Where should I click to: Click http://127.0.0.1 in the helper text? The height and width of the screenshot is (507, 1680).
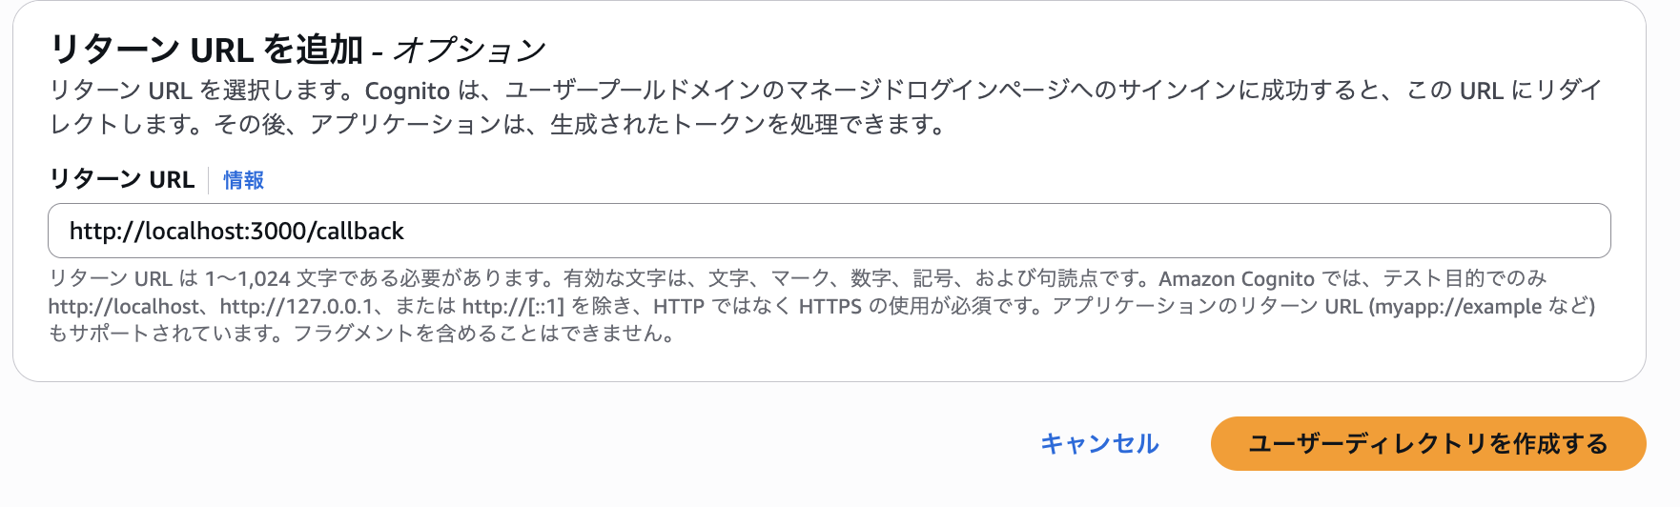pos(296,307)
